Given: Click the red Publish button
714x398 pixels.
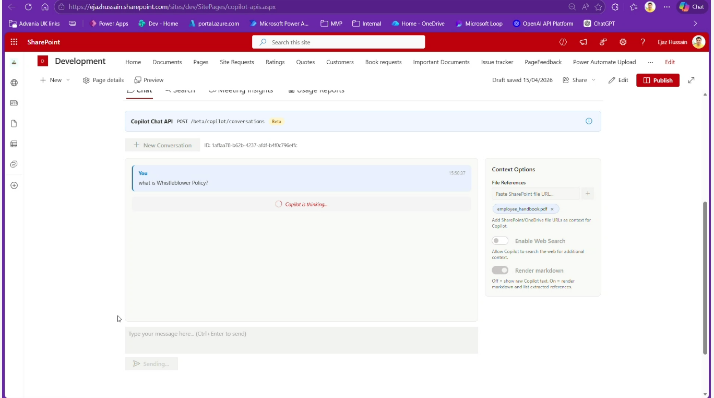Looking at the screenshot, I should click(658, 80).
